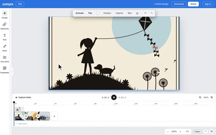
Task: Select the girl silhouette on canvas
Action: pyautogui.click(x=87, y=56)
